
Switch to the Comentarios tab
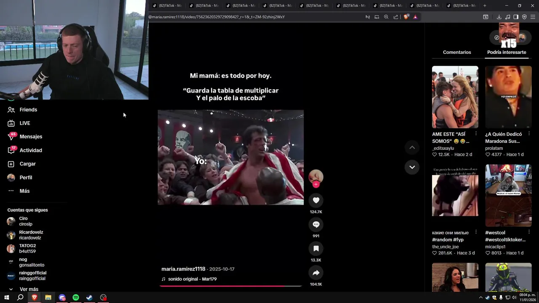point(457,52)
